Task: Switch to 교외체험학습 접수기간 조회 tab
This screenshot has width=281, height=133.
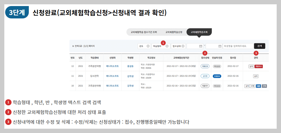Action: pos(144,32)
